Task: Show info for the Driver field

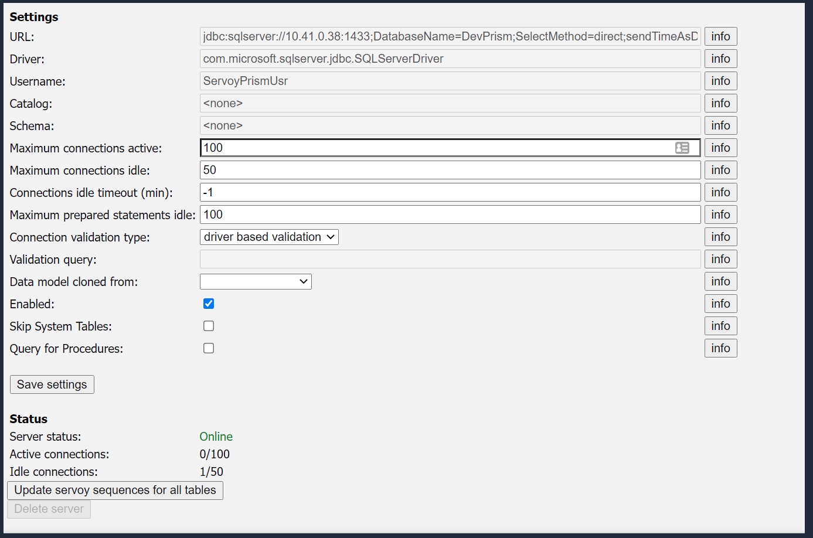Action: pos(720,59)
